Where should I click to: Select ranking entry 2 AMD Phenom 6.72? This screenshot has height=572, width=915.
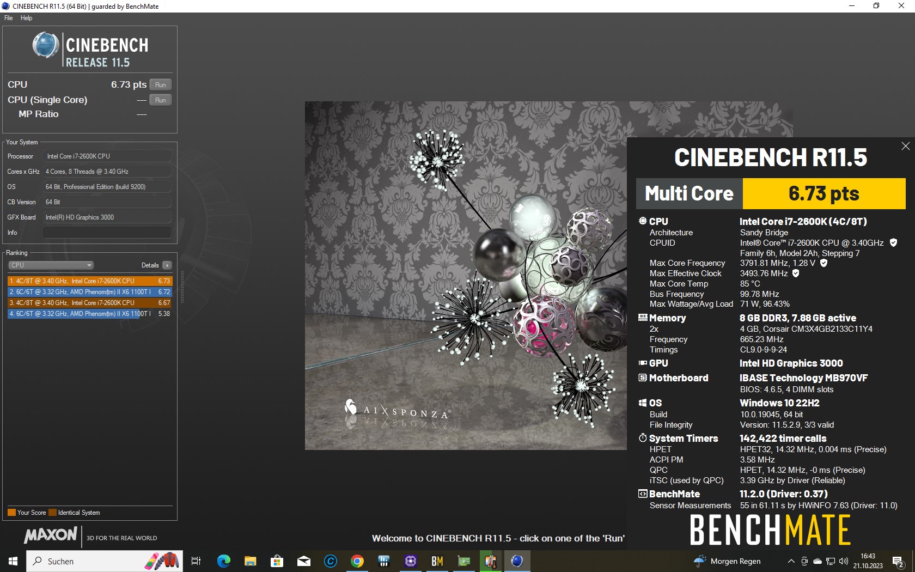(90, 292)
